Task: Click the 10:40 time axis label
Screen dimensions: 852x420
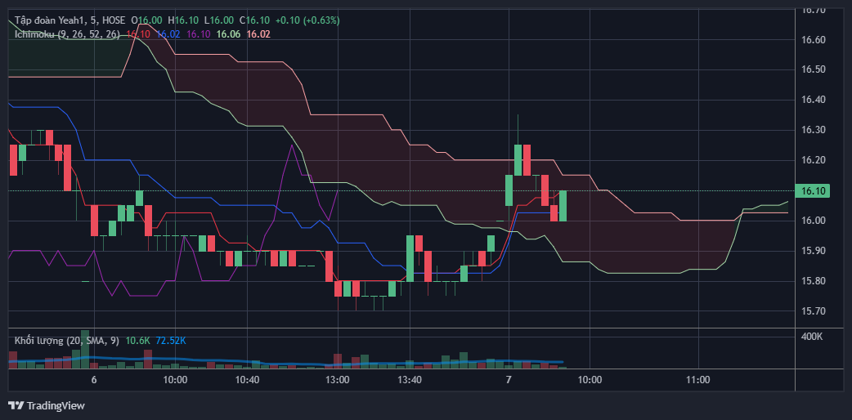Action: pyautogui.click(x=247, y=380)
